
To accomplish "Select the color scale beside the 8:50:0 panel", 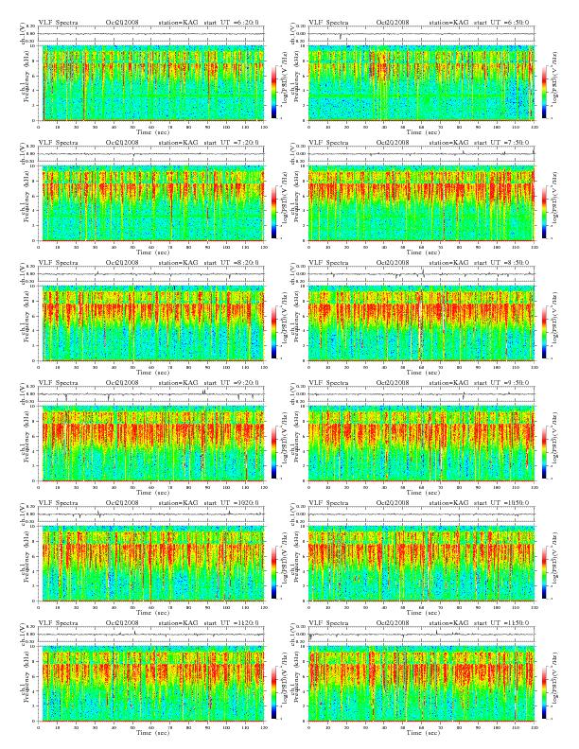I will click(x=544, y=332).
